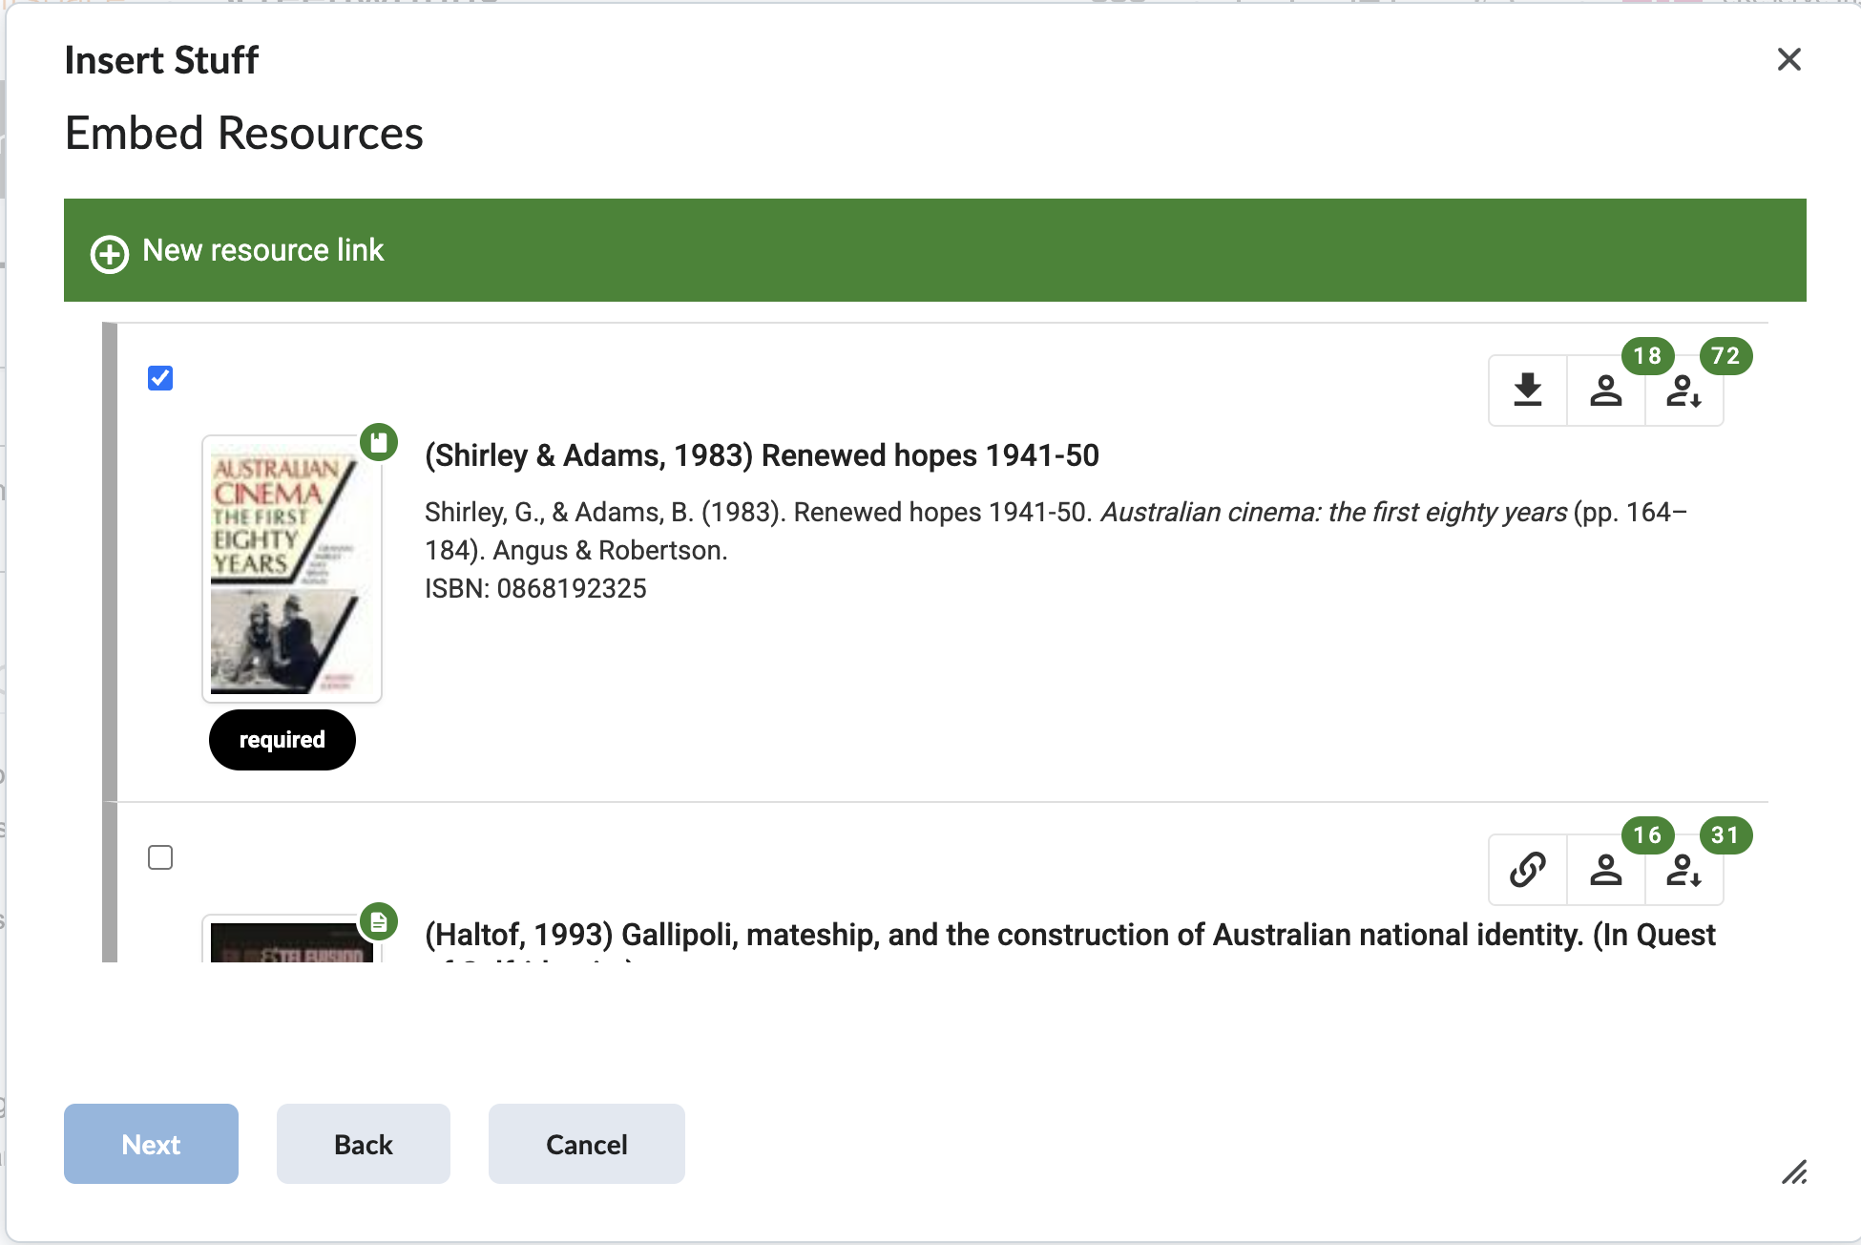
Task: Open the New resource link panel
Action: [262, 250]
